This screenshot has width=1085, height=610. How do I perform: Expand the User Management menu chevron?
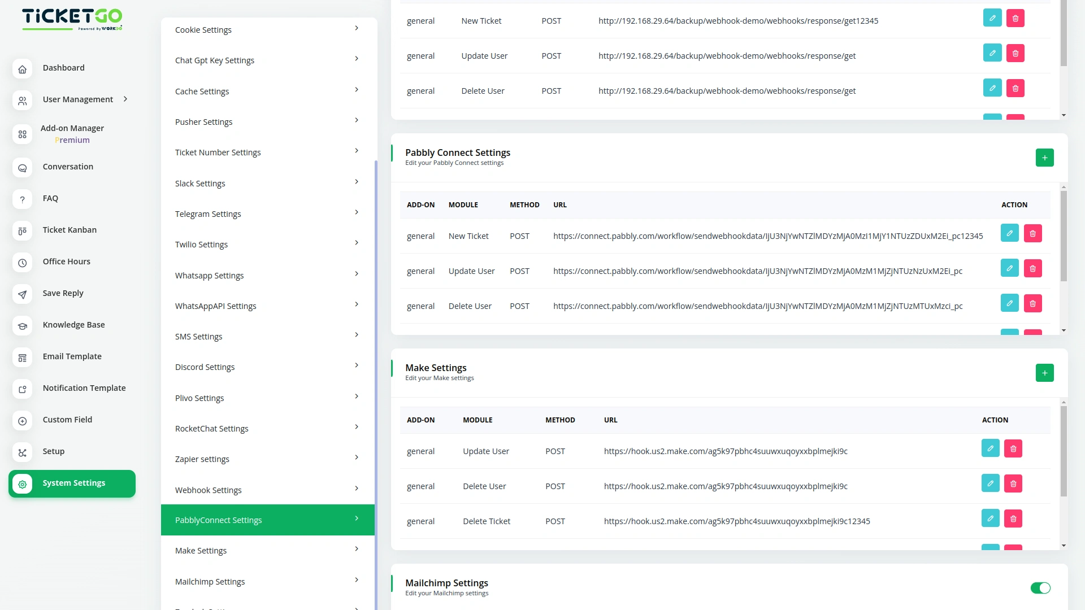[125, 99]
